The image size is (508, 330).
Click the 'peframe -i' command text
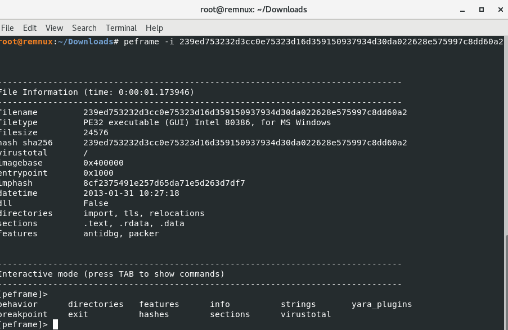(149, 42)
